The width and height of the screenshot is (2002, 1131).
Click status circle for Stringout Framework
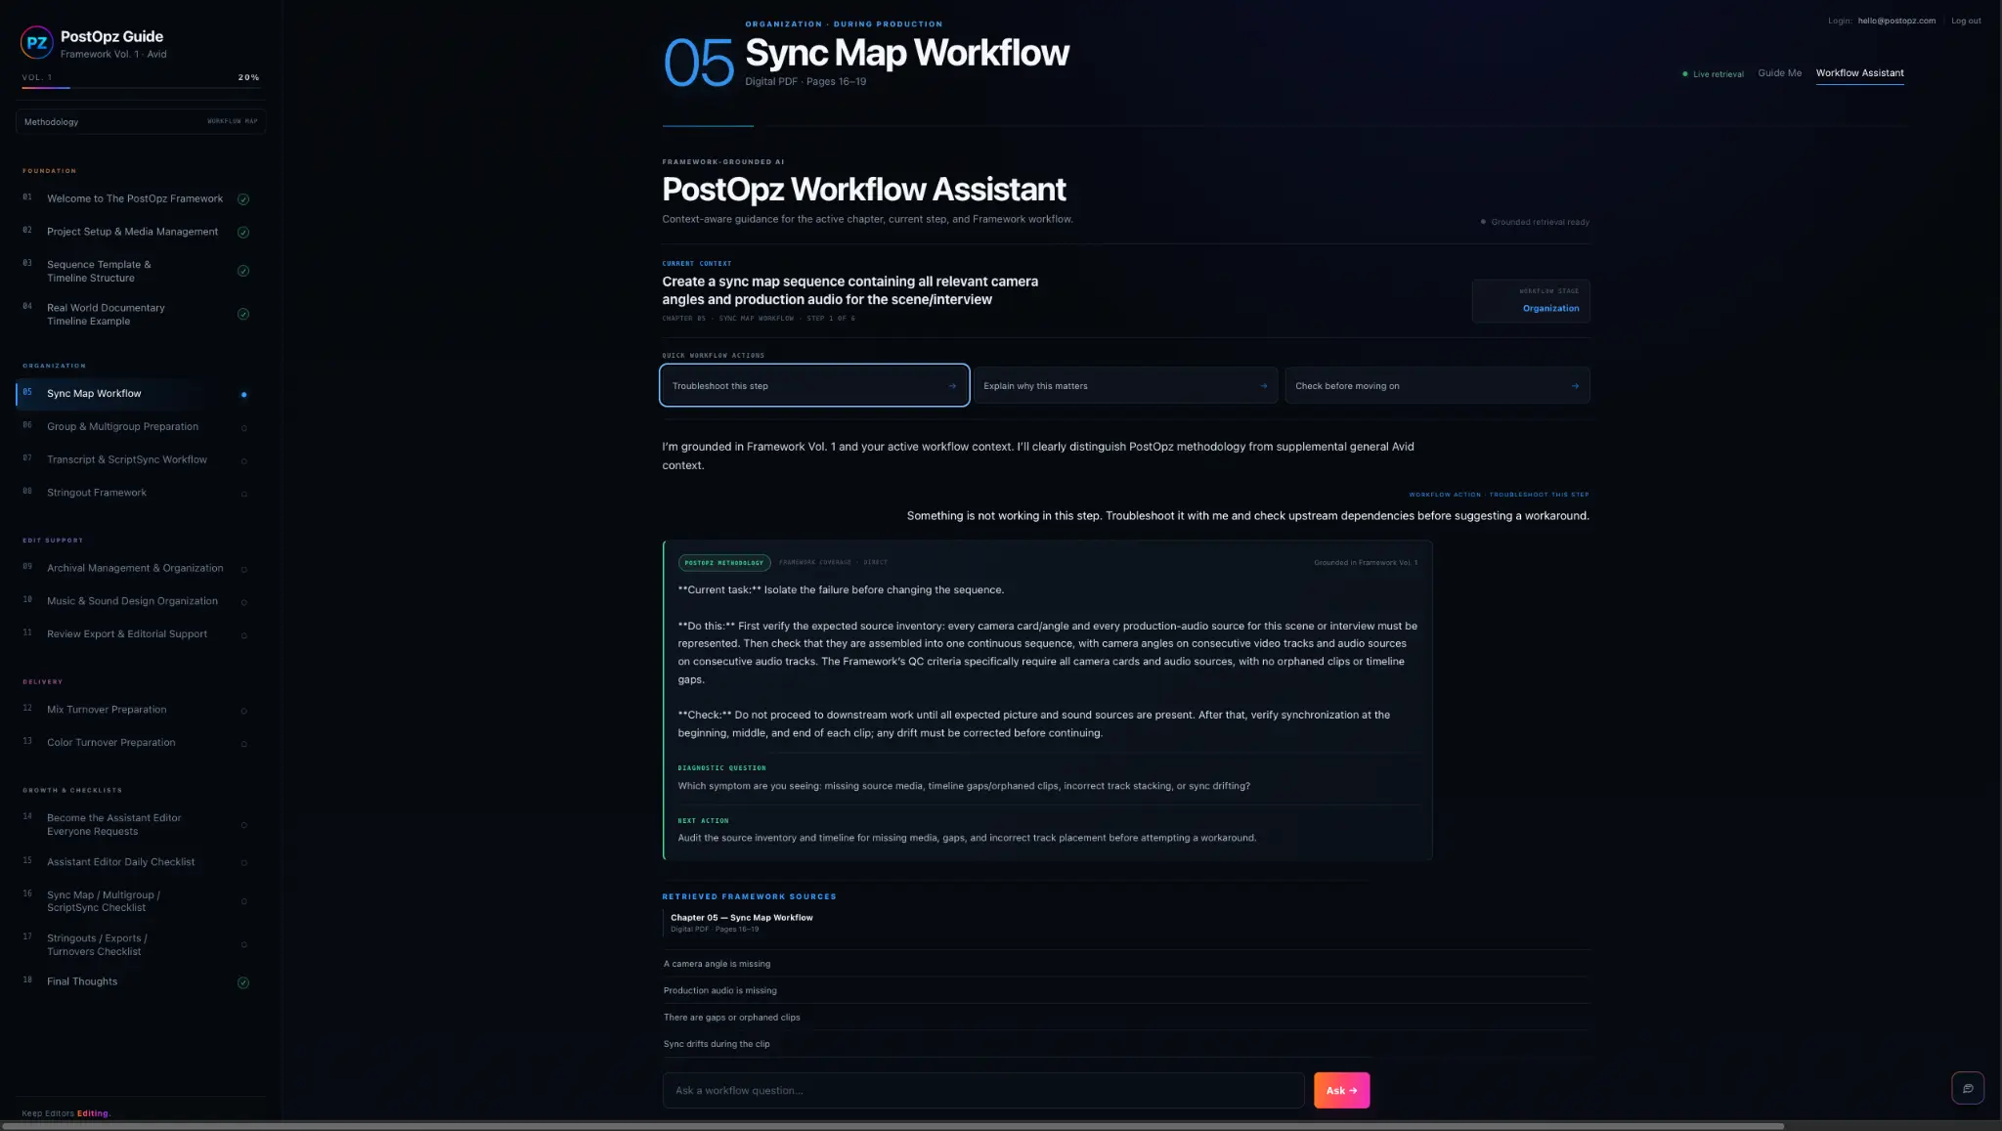click(x=243, y=494)
